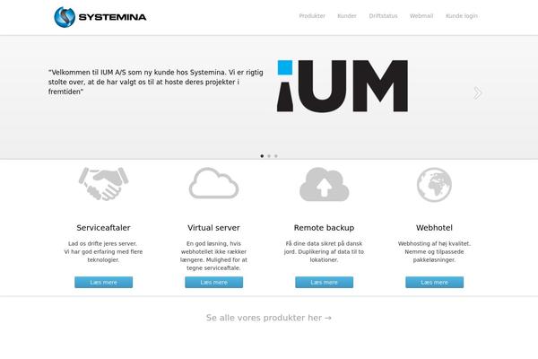The height and width of the screenshot is (359, 538).
Task: Click the large IUM logo banner
Action: [x=343, y=86]
